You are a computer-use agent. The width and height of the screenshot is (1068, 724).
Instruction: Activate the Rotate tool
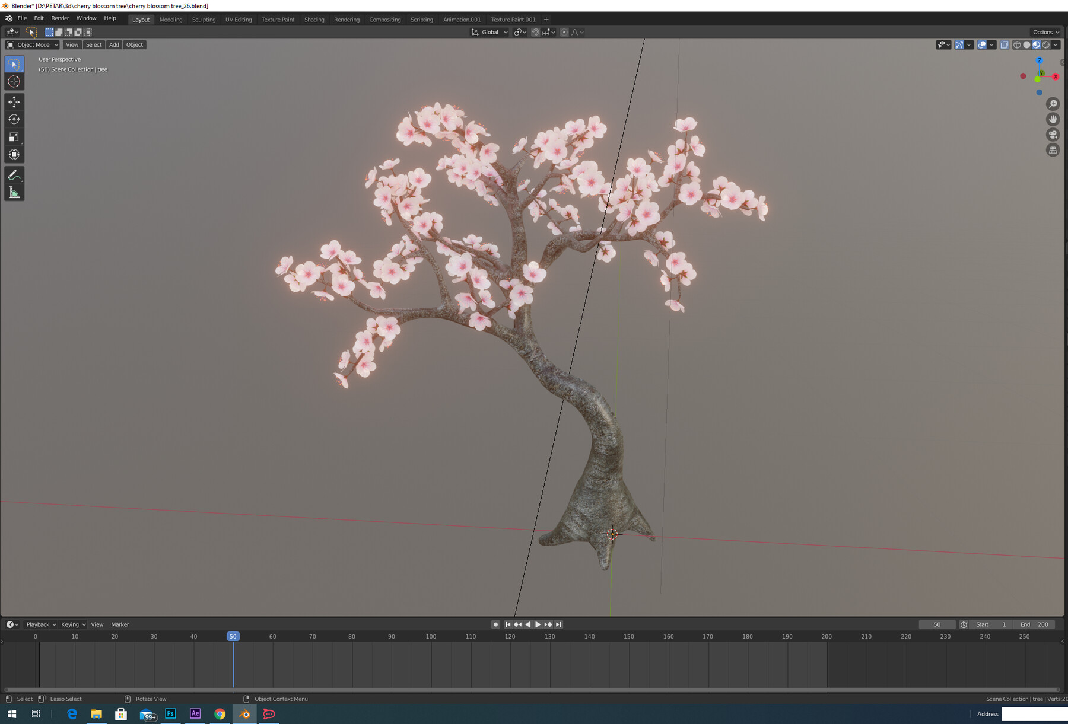(x=14, y=119)
